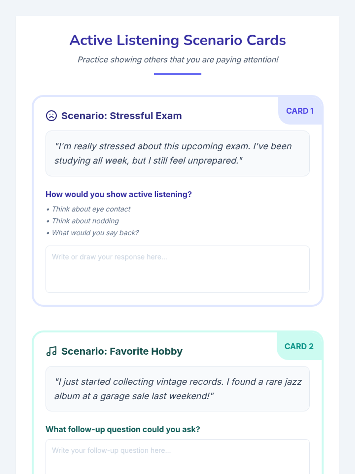The image size is (355, 474).
Task: Click the Active Listening Scenario Cards title
Action: tap(177, 40)
